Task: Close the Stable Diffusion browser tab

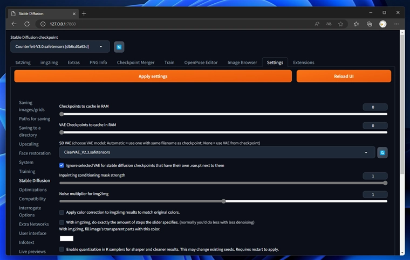Action: pyautogui.click(x=74, y=13)
